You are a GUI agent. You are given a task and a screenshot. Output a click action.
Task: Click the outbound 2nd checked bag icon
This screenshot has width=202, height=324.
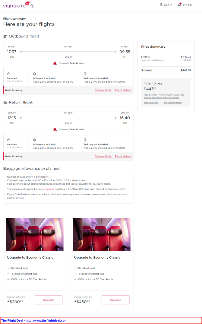pyautogui.click(x=85, y=74)
